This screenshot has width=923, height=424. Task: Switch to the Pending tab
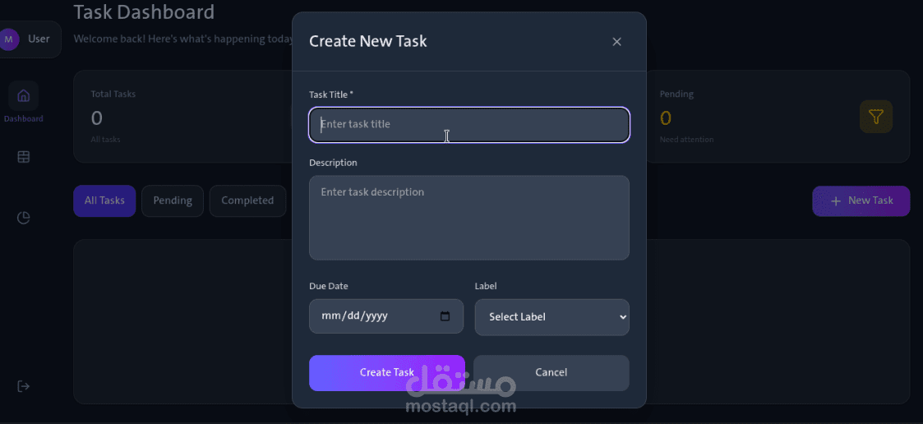tap(173, 200)
